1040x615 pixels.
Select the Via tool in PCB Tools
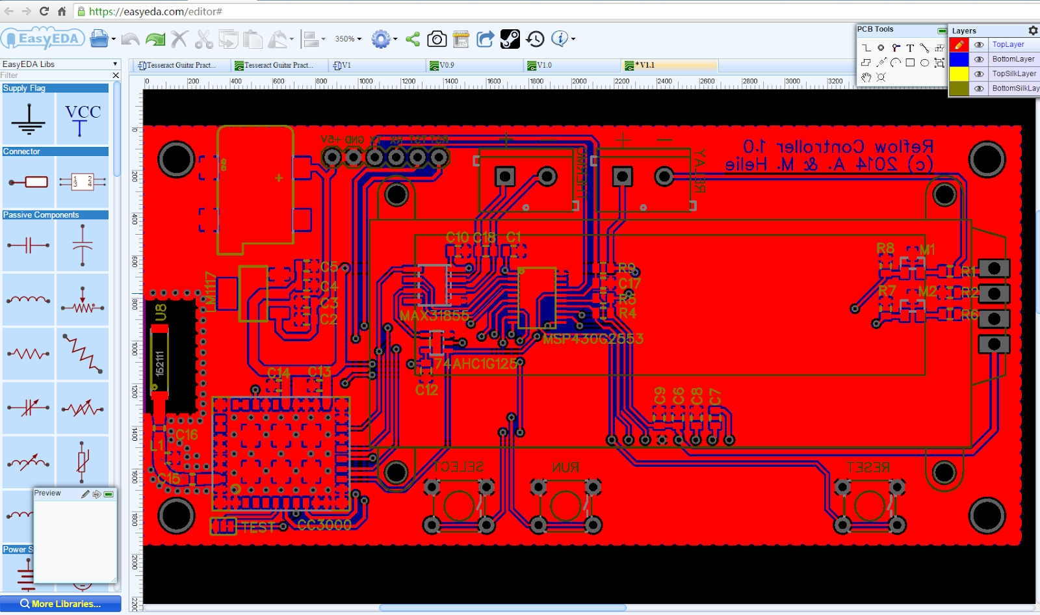click(x=881, y=47)
